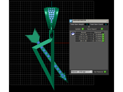Image resolution: width=123 pixels, height=92 pixels.
Task: Click the Gem Reporter title bar icon
Action: click(71, 21)
